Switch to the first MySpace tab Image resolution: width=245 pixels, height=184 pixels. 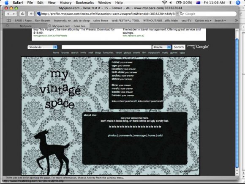tap(26, 26)
